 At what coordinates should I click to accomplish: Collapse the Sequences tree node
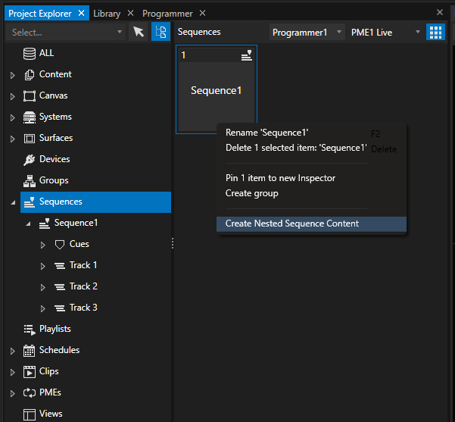pos(13,202)
